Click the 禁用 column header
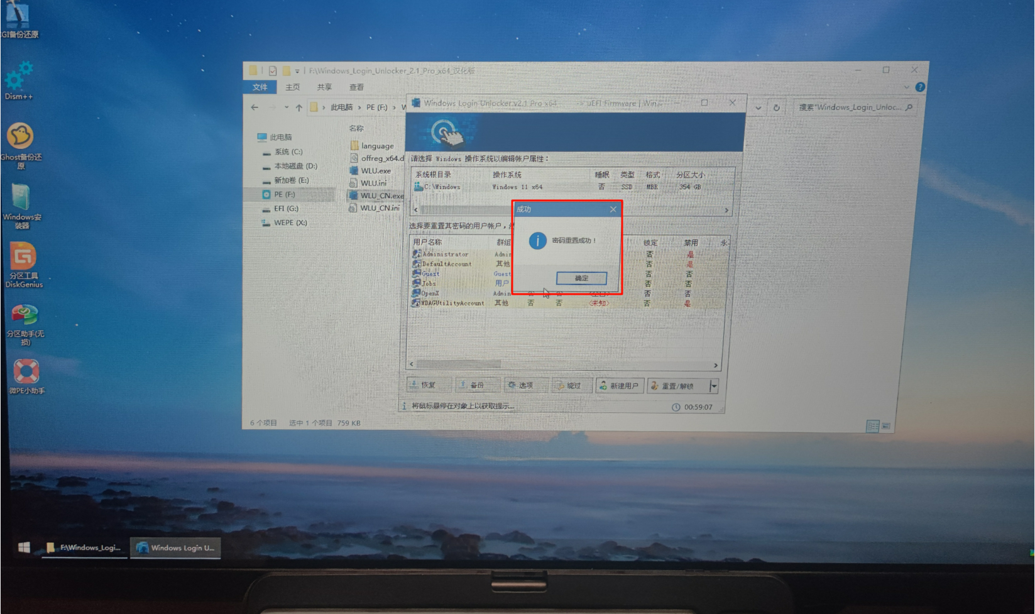This screenshot has width=1035, height=614. (x=691, y=243)
